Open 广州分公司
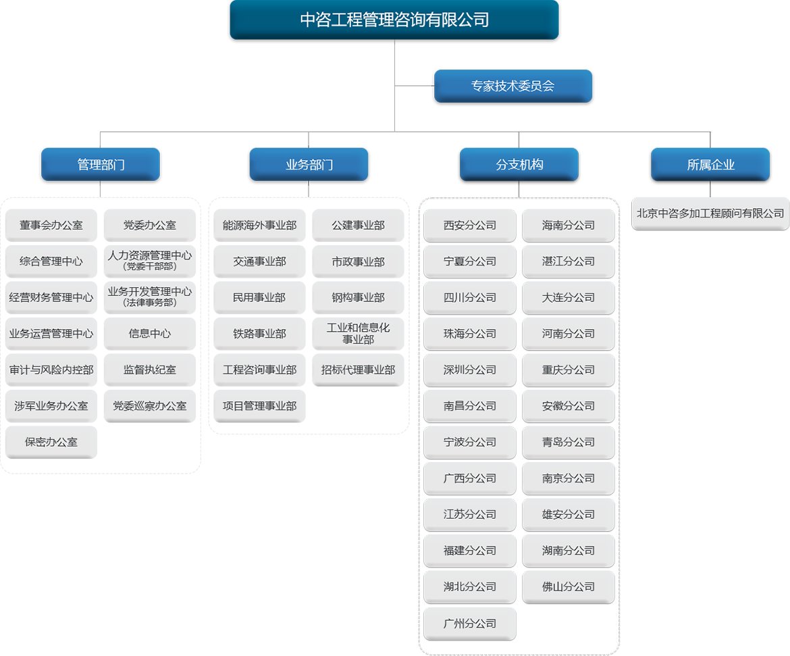Screen dimensions: 790x656 coord(470,624)
